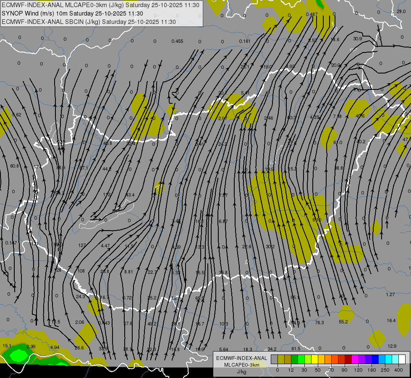Pick the white swatch ending the legend
Viewport: 411px width, 378px height.
402,359
